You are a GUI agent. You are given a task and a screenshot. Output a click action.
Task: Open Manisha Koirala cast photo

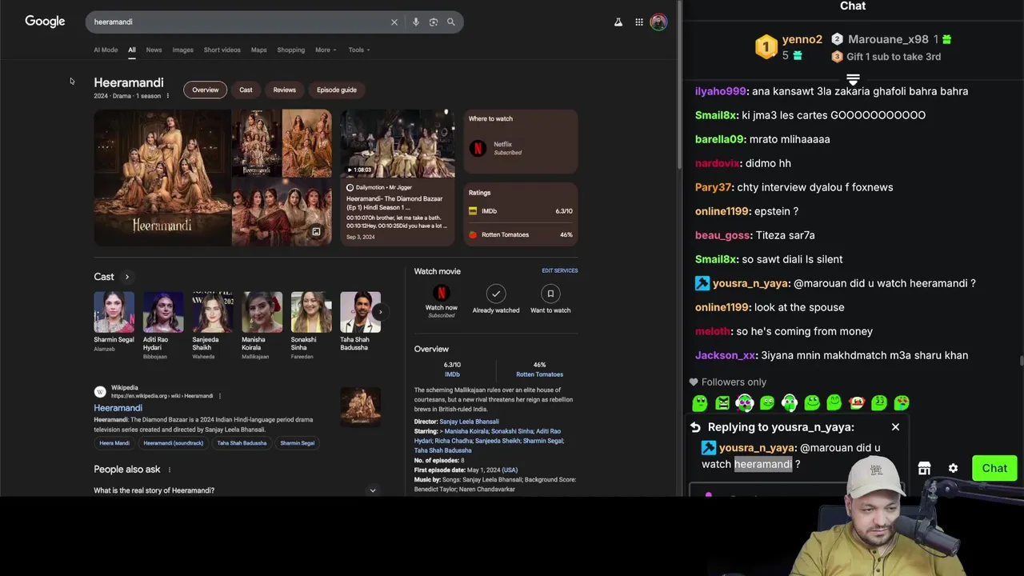(262, 312)
